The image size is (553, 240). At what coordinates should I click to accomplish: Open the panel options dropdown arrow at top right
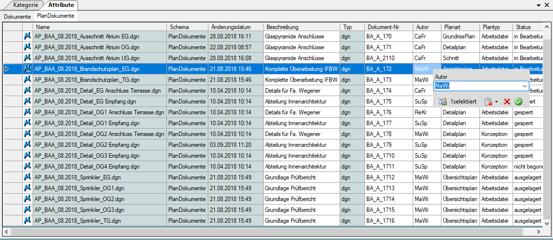(x=539, y=5)
